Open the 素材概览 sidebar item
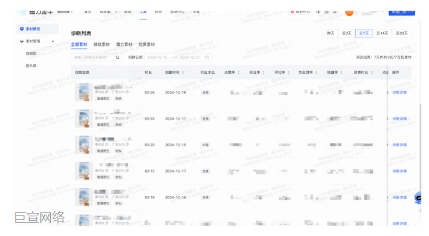This screenshot has width=429, height=236. [x=37, y=29]
